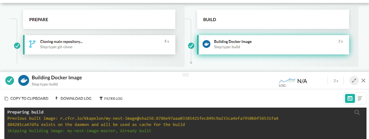Click the BUILD stage header

273,20
